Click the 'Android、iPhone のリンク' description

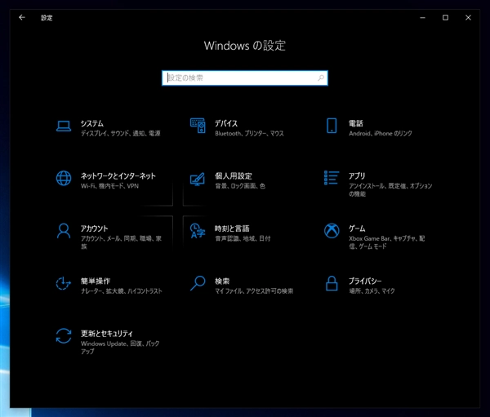[x=381, y=133]
